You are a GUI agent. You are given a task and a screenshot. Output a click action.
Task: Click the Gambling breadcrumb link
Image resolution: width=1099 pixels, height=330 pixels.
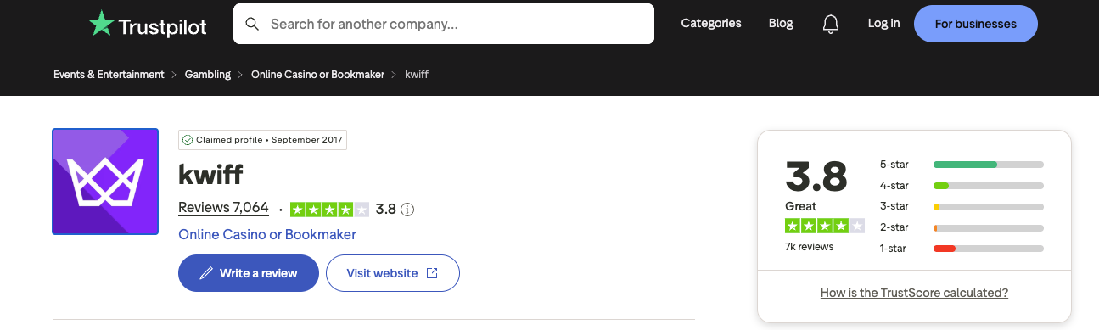(x=208, y=75)
